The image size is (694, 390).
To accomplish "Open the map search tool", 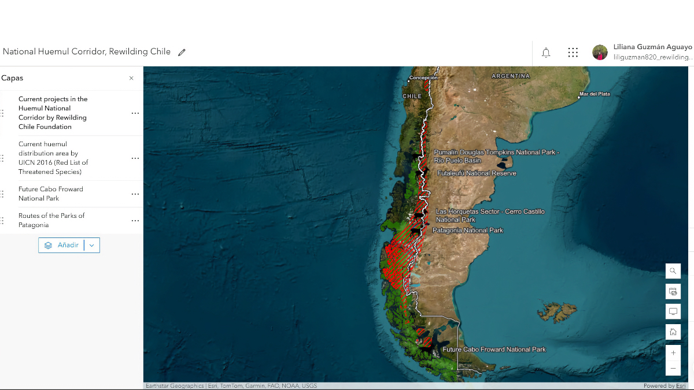I will click(x=673, y=270).
